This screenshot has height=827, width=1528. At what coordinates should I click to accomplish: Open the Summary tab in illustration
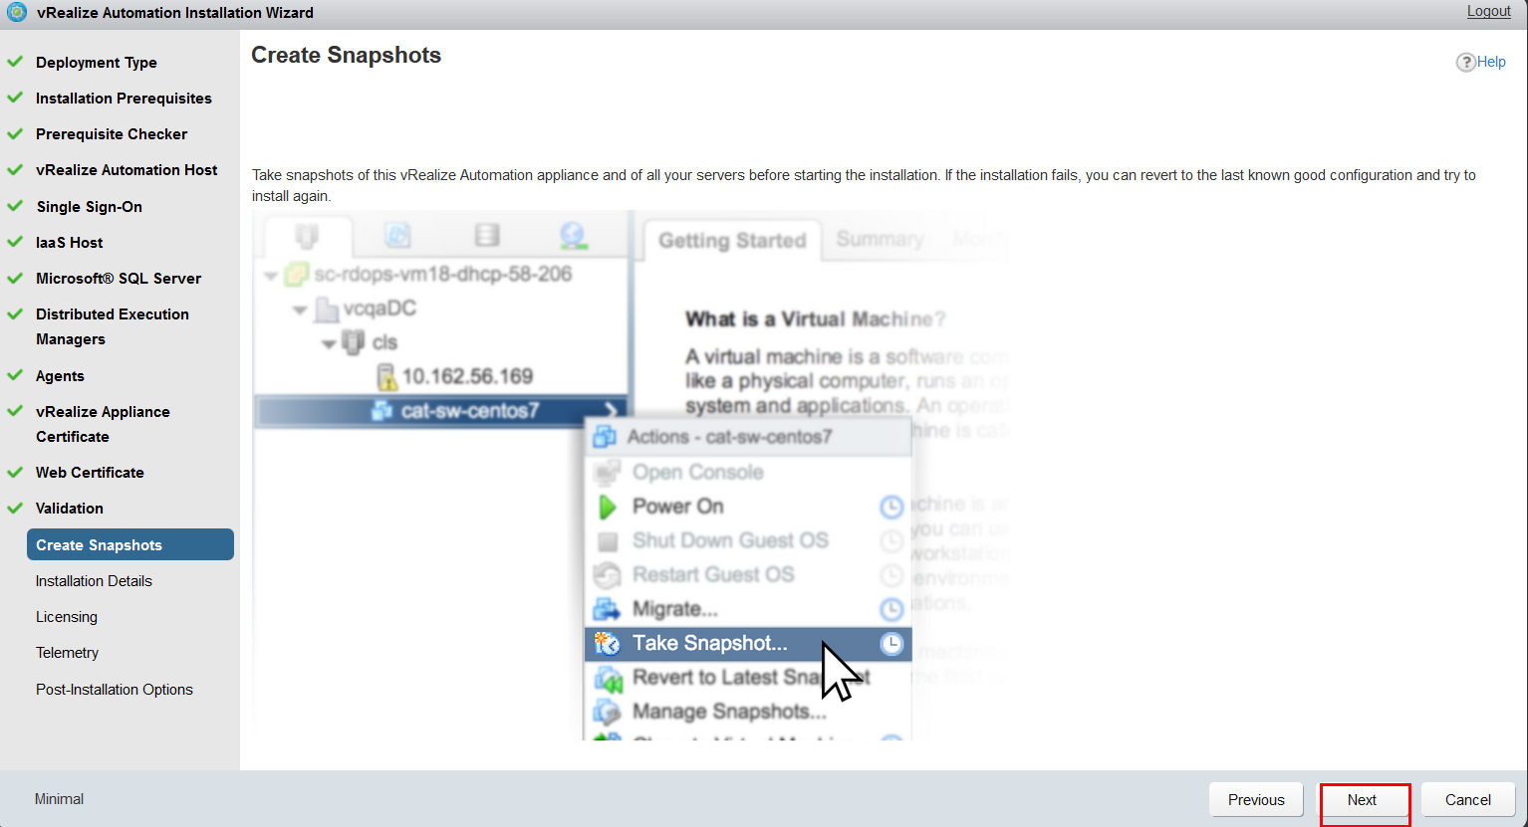(880, 240)
